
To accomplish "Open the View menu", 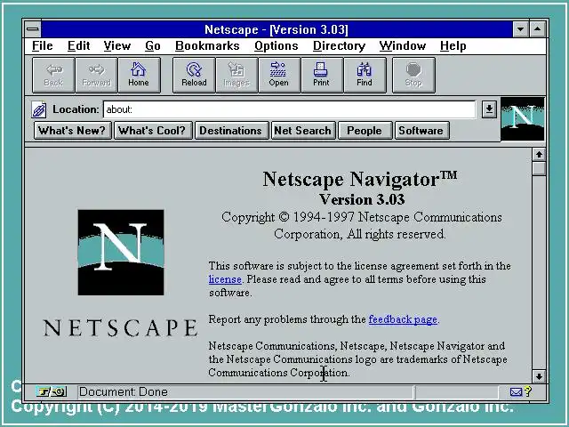I will 116,45.
